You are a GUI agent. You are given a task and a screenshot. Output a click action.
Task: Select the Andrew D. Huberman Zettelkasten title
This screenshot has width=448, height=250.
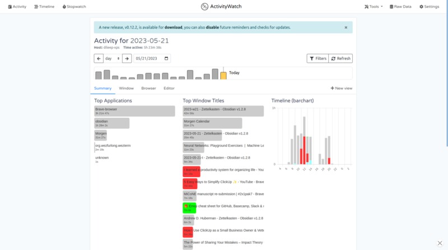tap(223, 220)
